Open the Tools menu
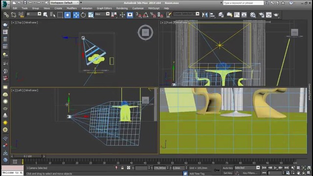The width and height of the screenshot is (313, 176). coord(24,8)
